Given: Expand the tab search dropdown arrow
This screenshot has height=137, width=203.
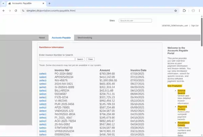Looking at the screenshot, I should 3,3.
